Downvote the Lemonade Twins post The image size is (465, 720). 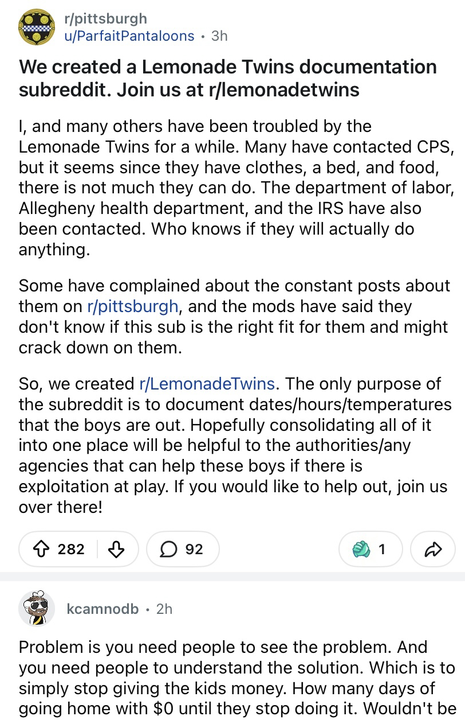[x=116, y=549]
